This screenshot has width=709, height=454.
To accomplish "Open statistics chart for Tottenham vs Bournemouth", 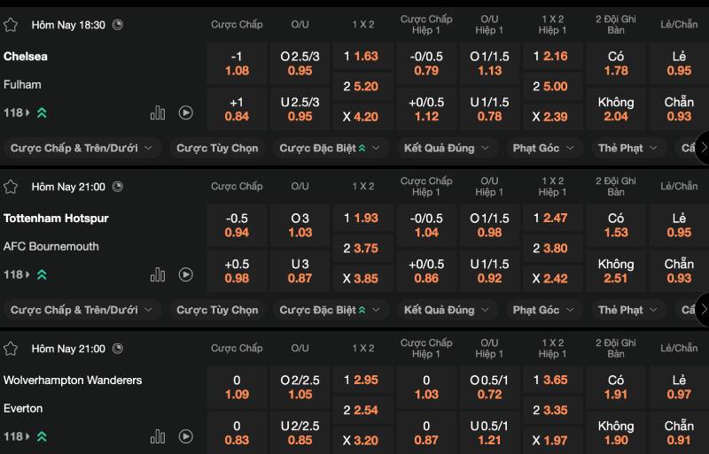I will point(158,274).
